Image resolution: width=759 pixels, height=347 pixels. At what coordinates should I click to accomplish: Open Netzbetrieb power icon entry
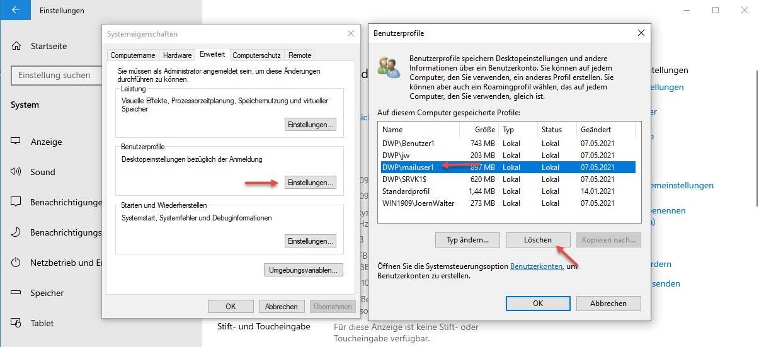(x=16, y=263)
